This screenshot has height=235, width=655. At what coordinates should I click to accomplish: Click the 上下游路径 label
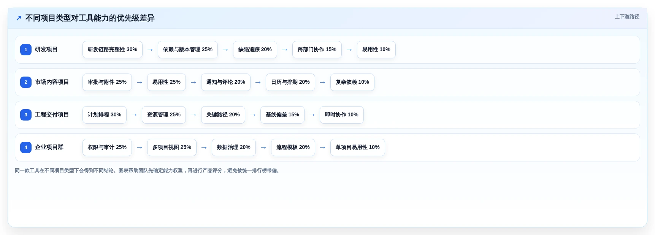click(x=627, y=17)
